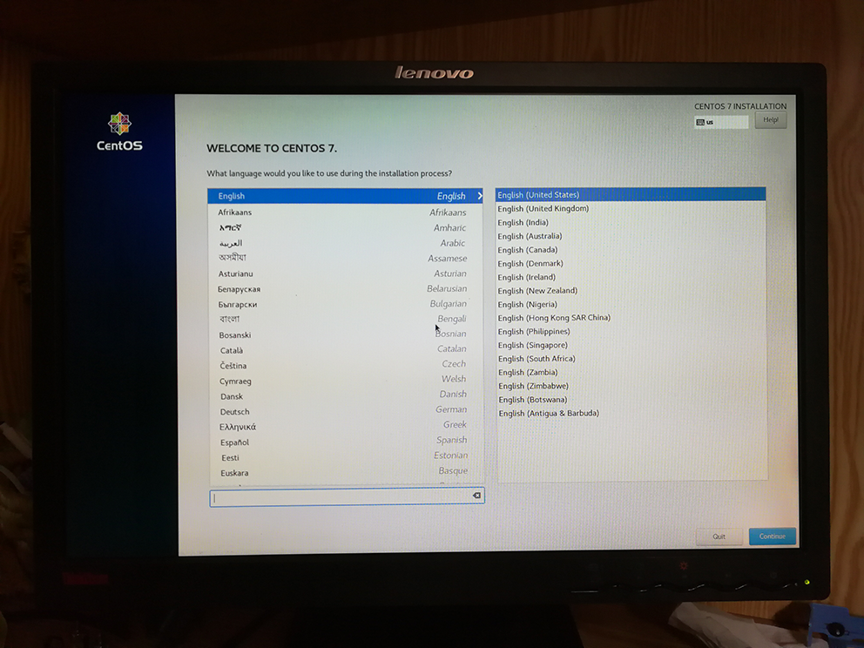Pick Arabic language row
The width and height of the screenshot is (864, 648).
click(345, 243)
